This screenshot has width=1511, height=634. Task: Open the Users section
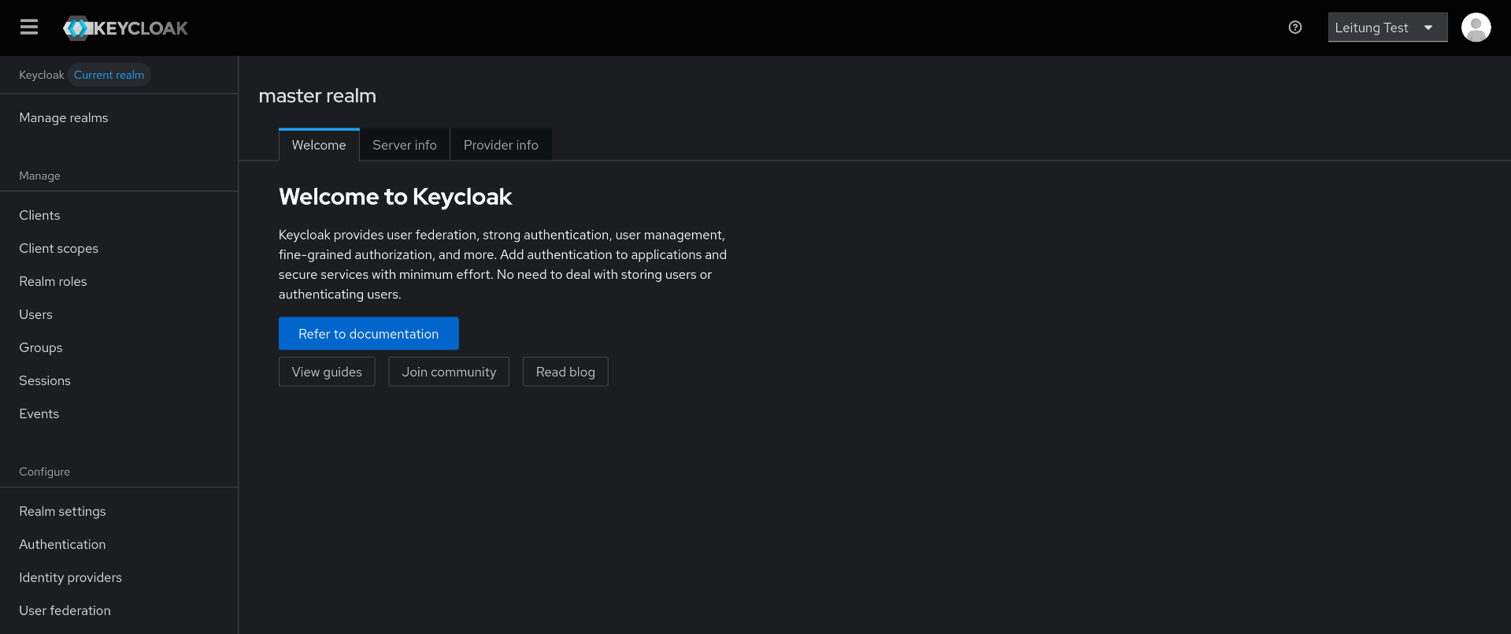coord(119,314)
